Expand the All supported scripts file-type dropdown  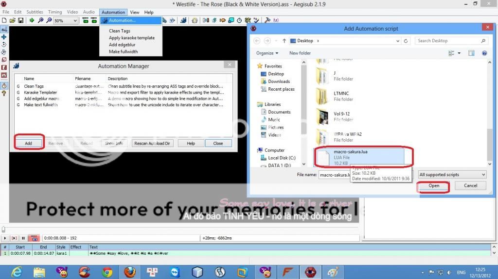452,175
